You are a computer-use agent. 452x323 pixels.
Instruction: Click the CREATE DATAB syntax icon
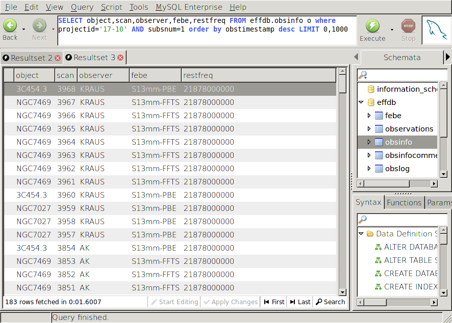point(378,274)
